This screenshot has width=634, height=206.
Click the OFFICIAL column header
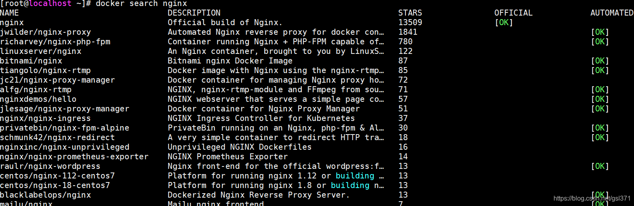click(514, 13)
